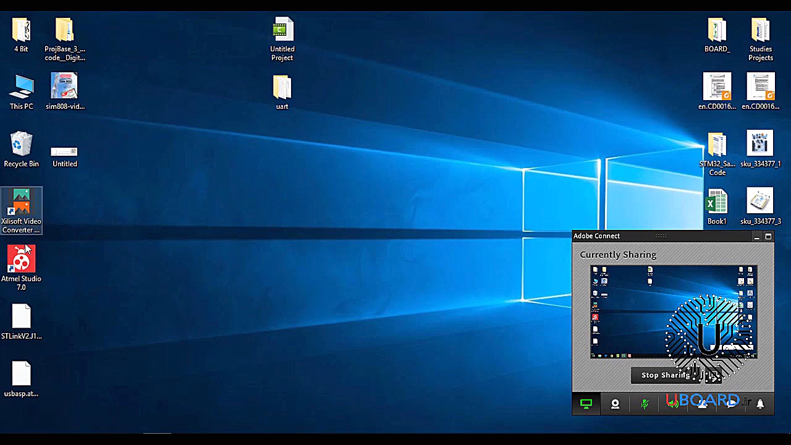Click the "Currently Sharing" heading text
791x445 pixels.
click(x=618, y=255)
